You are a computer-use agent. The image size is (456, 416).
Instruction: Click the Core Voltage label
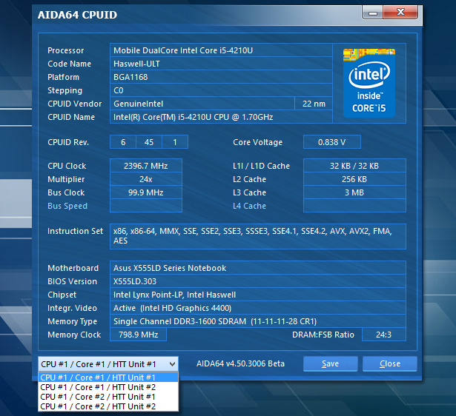258,142
